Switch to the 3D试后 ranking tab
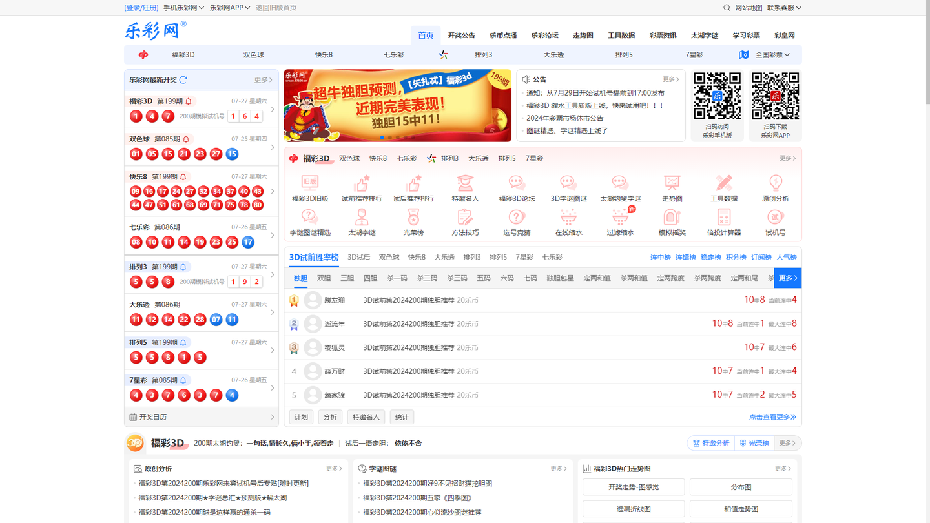Screen dimensions: 930x523 pos(358,257)
